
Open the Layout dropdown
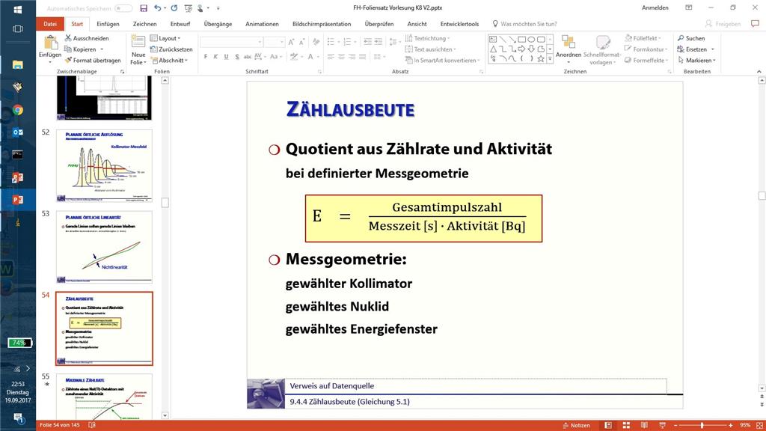tap(165, 38)
